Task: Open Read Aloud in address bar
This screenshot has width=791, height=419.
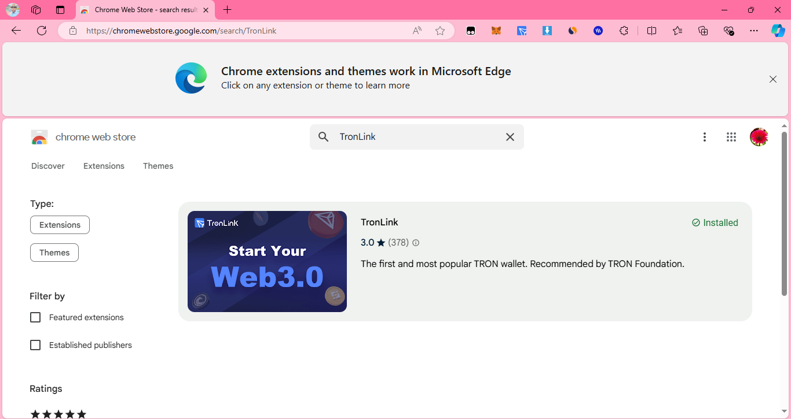Action: 417,31
